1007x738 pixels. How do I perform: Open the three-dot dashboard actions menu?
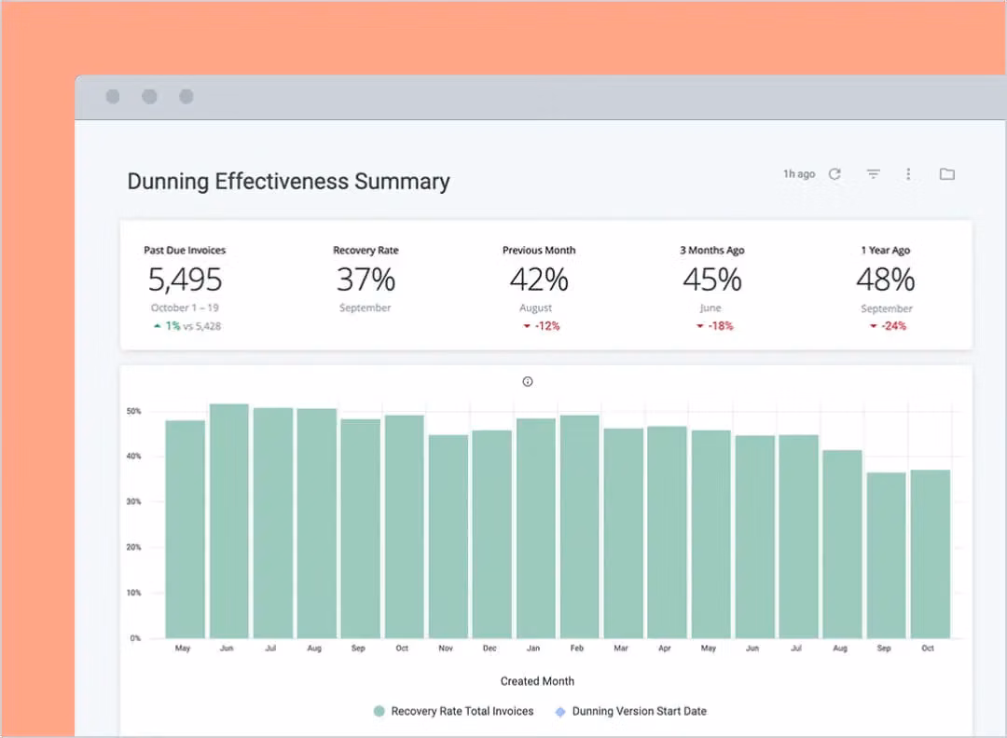point(908,174)
